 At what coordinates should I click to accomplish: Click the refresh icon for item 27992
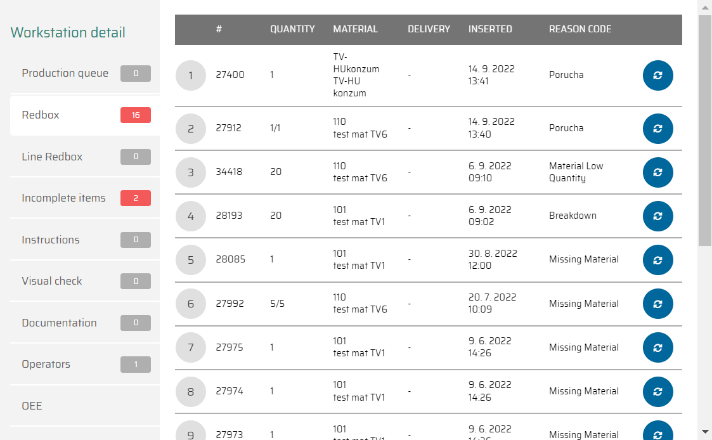click(x=657, y=304)
